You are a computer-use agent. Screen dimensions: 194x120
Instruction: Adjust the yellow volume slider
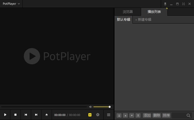(x=102, y=107)
